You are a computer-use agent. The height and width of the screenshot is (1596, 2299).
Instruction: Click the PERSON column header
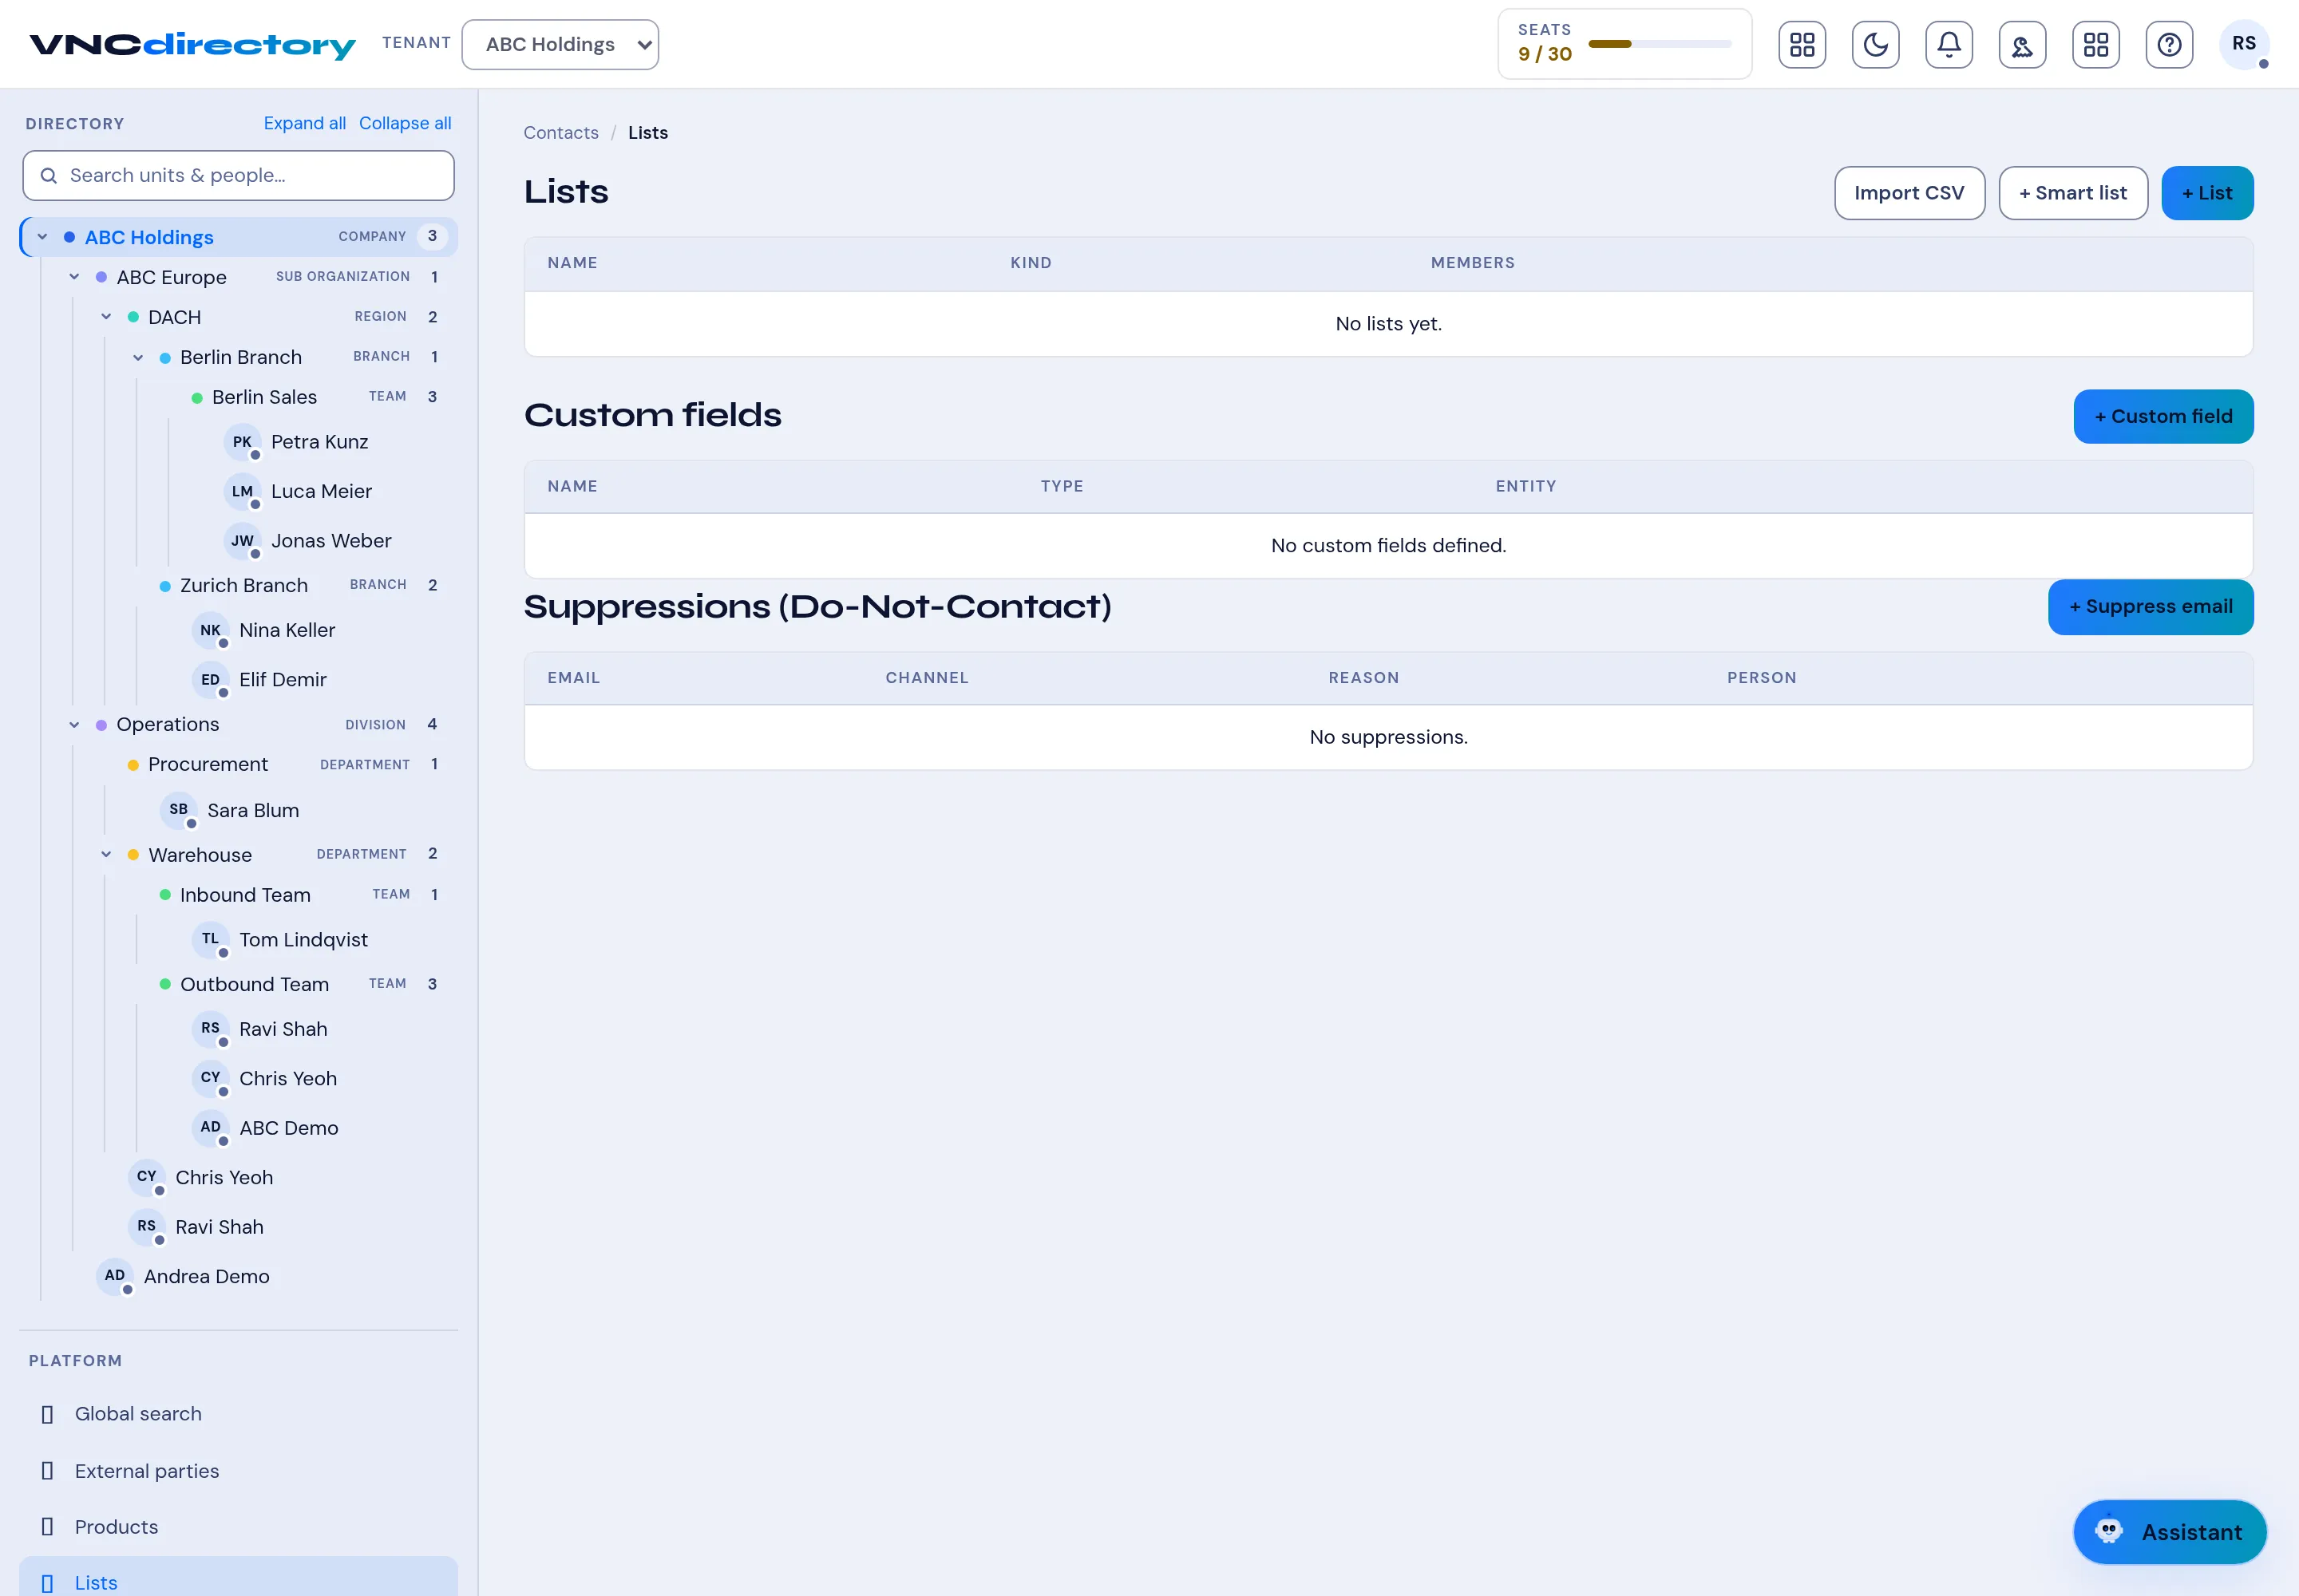(1761, 678)
